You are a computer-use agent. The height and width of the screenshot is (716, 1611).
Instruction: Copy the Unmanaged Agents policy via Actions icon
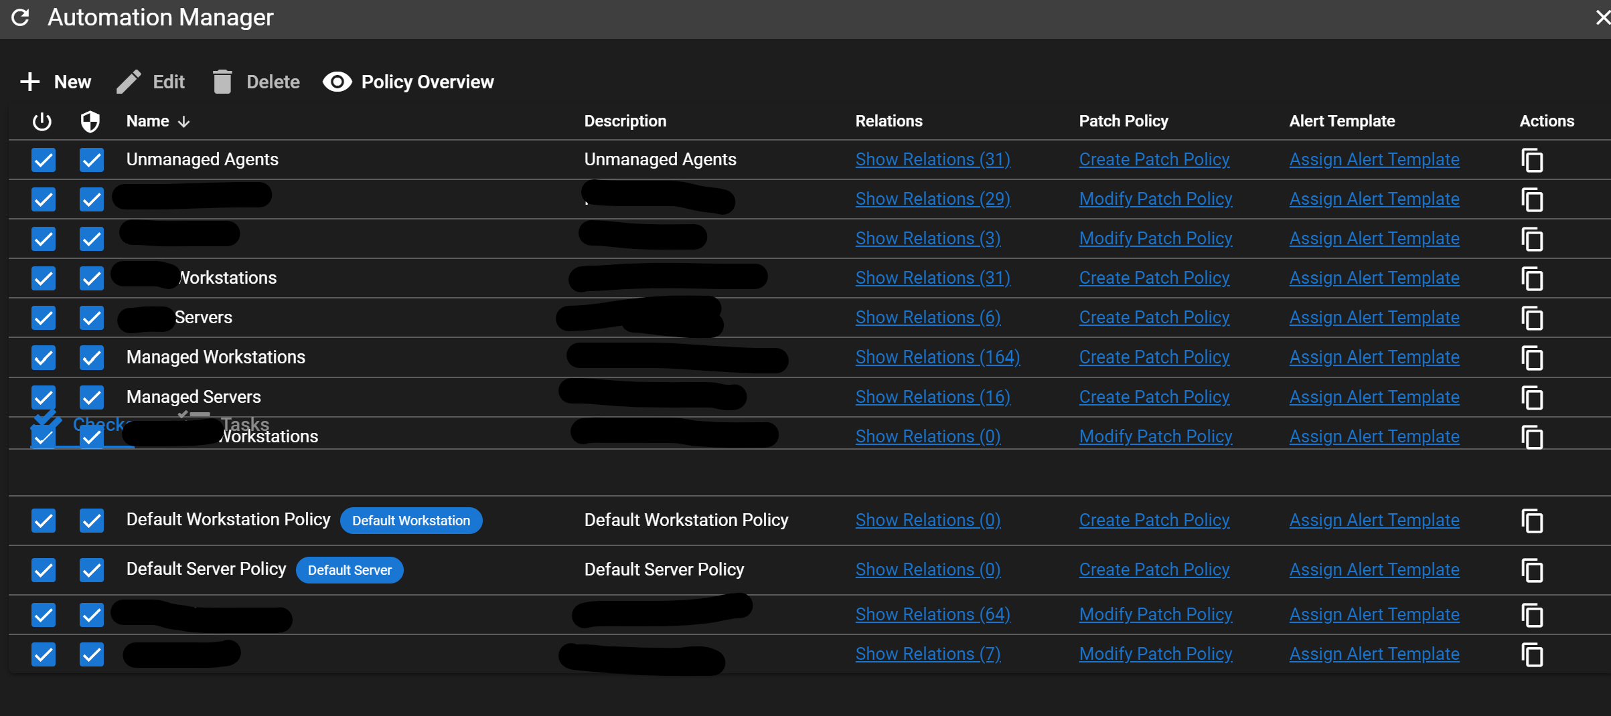1533,160
